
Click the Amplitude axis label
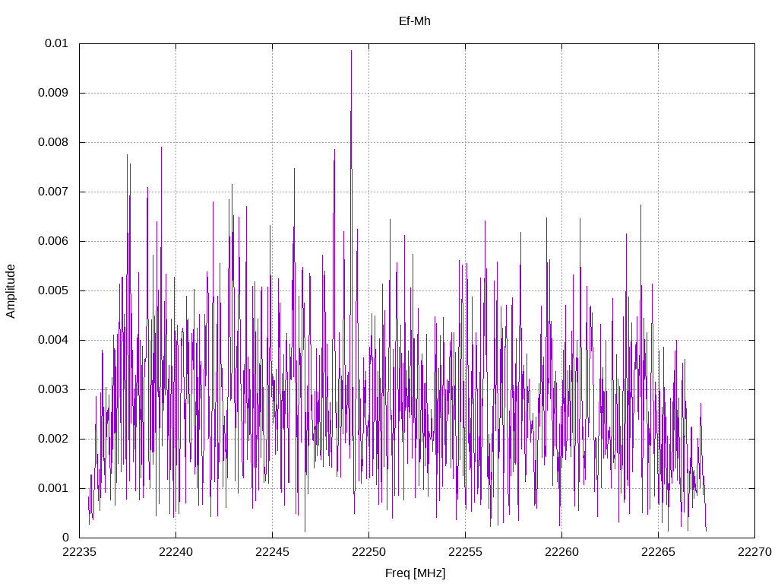coord(11,291)
